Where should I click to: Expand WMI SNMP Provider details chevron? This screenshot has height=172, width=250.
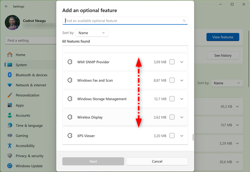click(182, 62)
